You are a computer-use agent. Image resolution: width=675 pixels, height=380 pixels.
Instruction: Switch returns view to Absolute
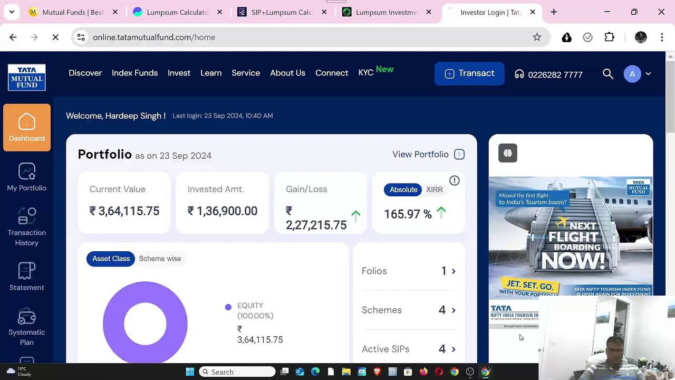[x=403, y=189]
